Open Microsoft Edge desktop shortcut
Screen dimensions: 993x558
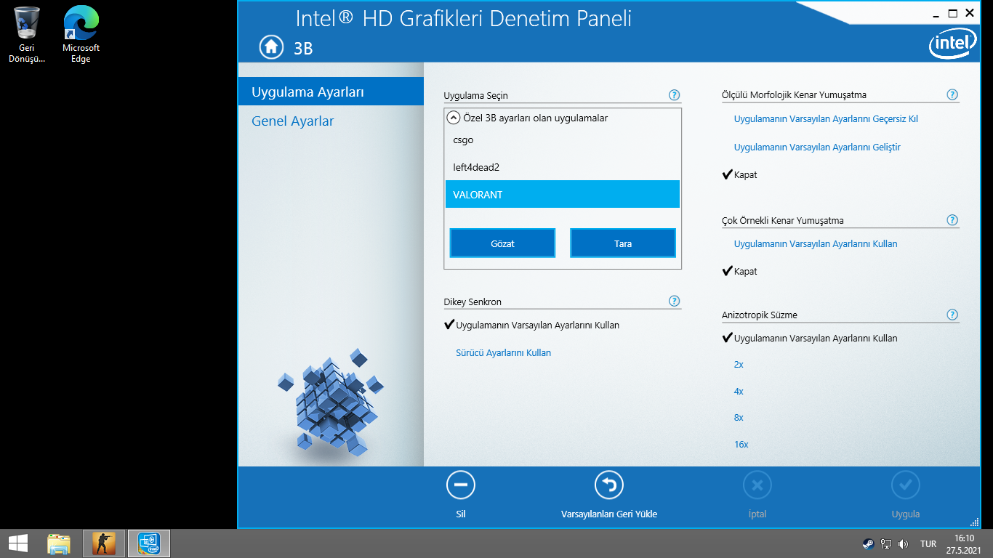coord(81,34)
